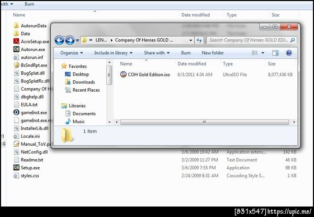The height and width of the screenshot is (217, 314).
Task: Click horizontal scrollbar thumb in file list
Action: (x=204, y=122)
